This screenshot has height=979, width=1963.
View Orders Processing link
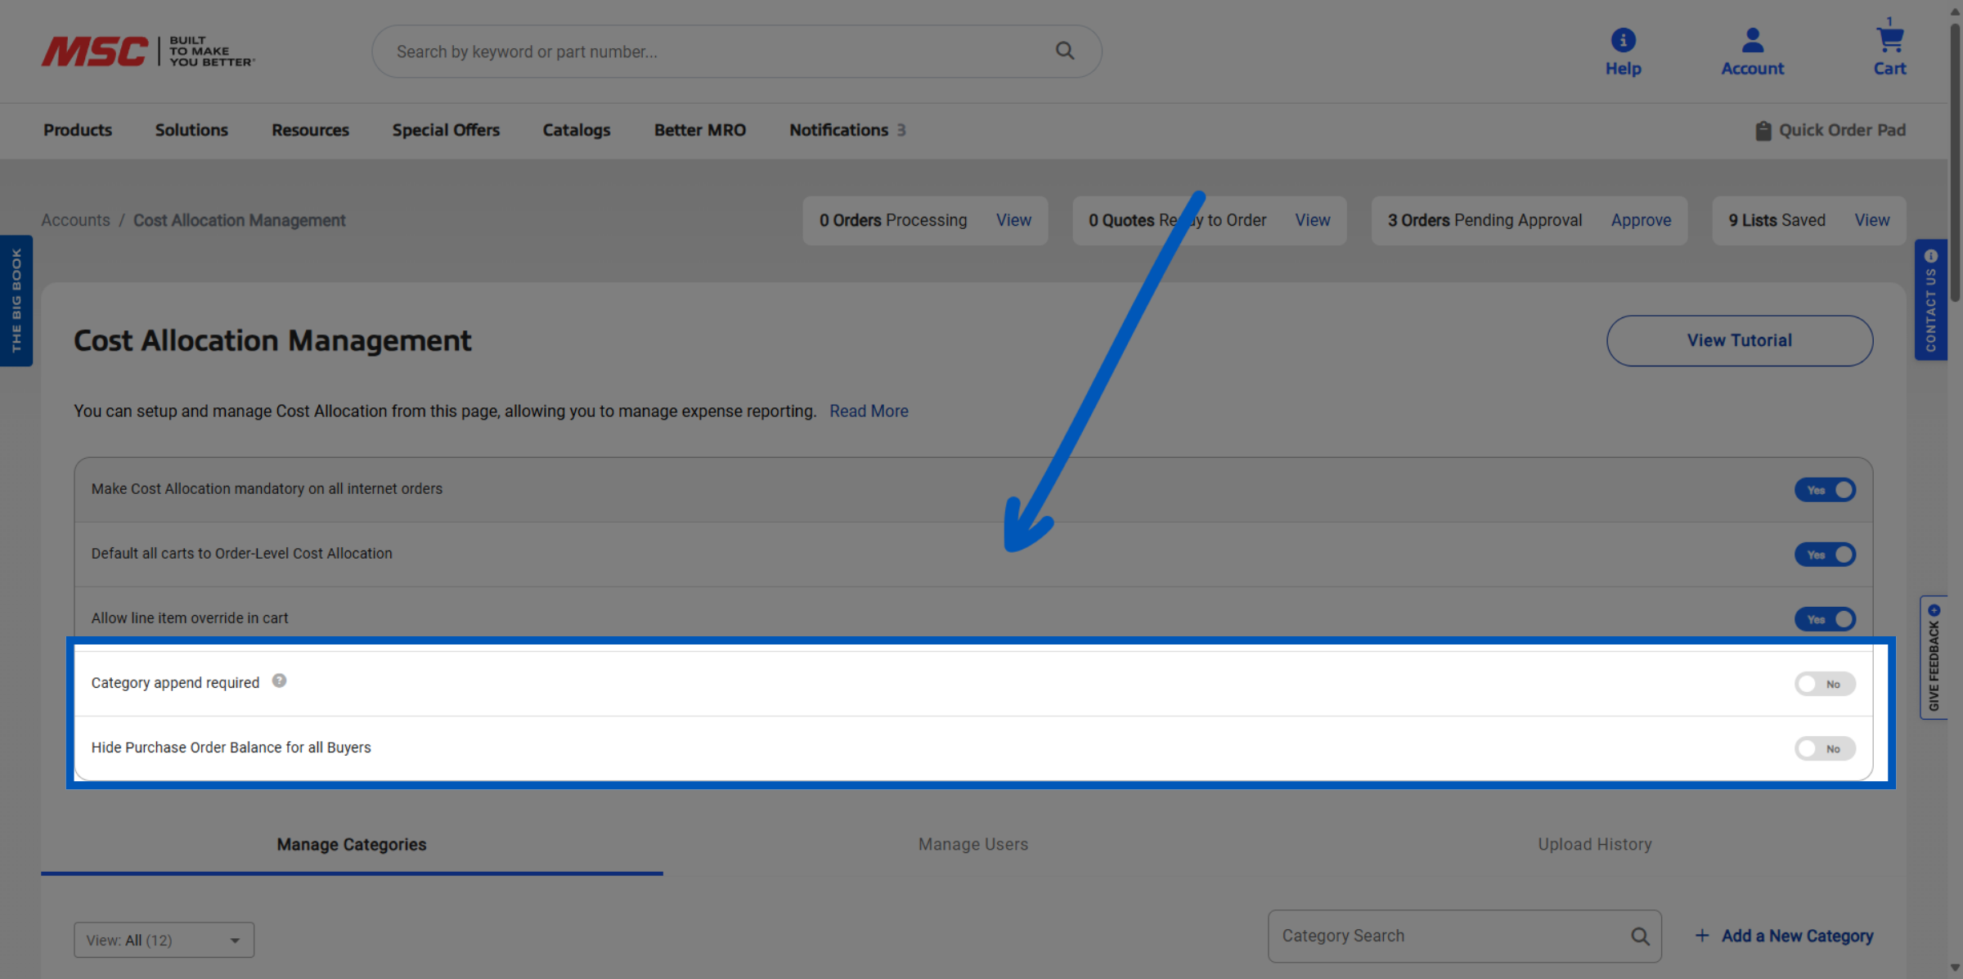pyautogui.click(x=1013, y=220)
